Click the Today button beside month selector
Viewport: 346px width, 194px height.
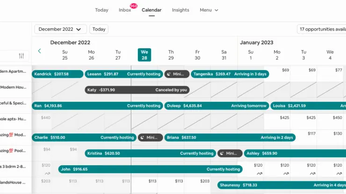pyautogui.click(x=99, y=29)
